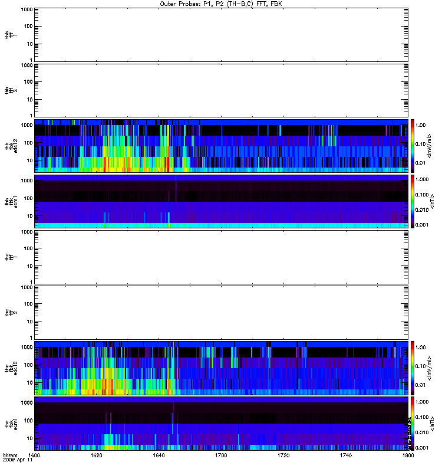Image resolution: width=442 pixels, height=472 pixels.
Task: Click the '<|mV/m|>' unit label beside thc edc12 colorbar
Action: [430, 368]
